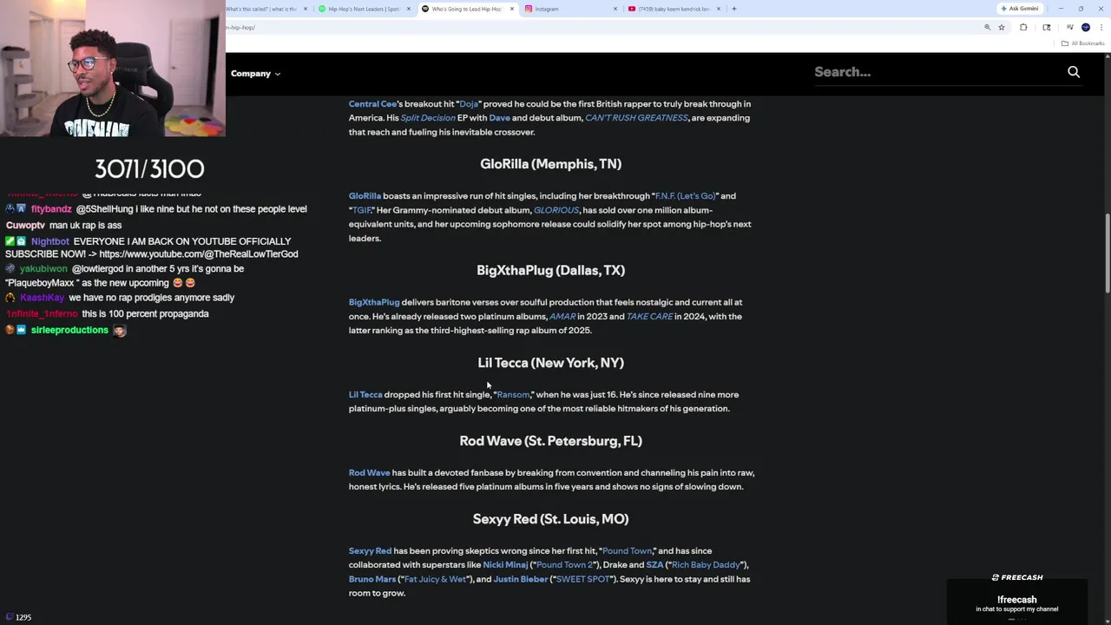Viewport: 1111px width, 625px height.
Task: Open the Fat Juicy & Wet song link
Action: (435, 579)
